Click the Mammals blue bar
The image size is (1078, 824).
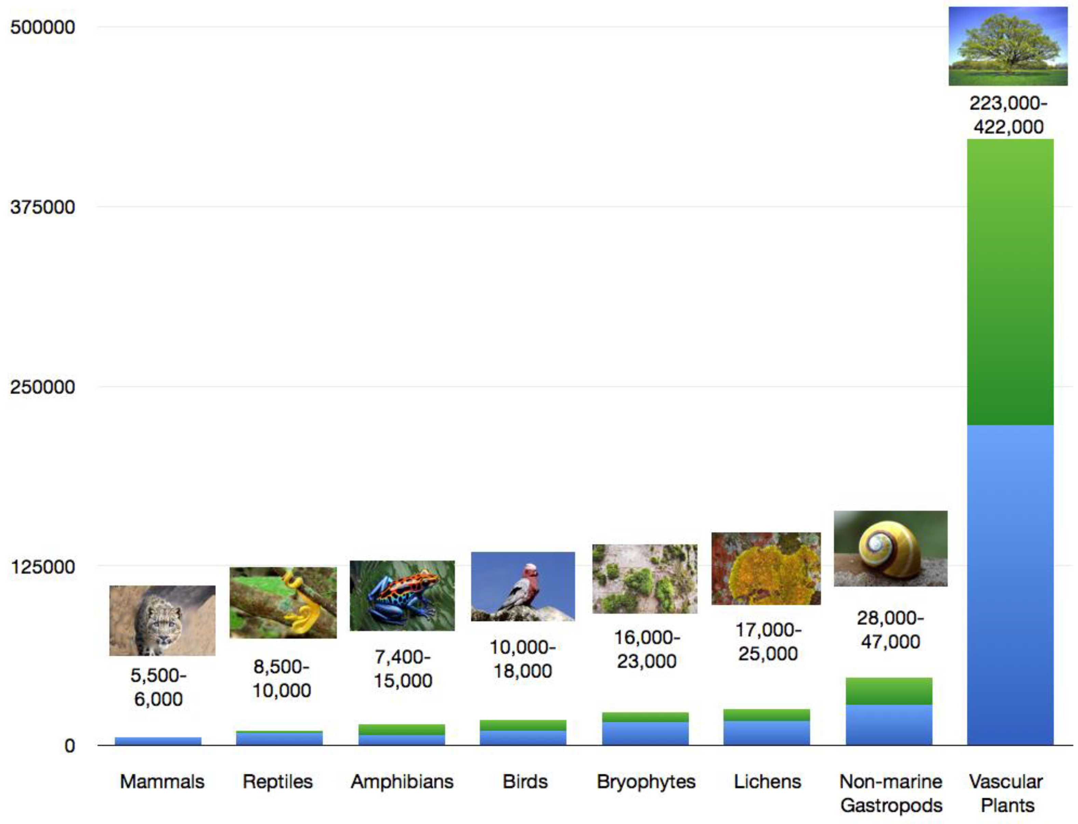[x=158, y=741]
